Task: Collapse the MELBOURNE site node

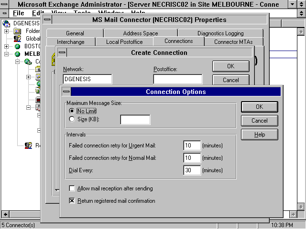Action: pyautogui.click(x=6, y=54)
